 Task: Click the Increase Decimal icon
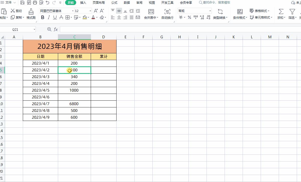(202, 18)
